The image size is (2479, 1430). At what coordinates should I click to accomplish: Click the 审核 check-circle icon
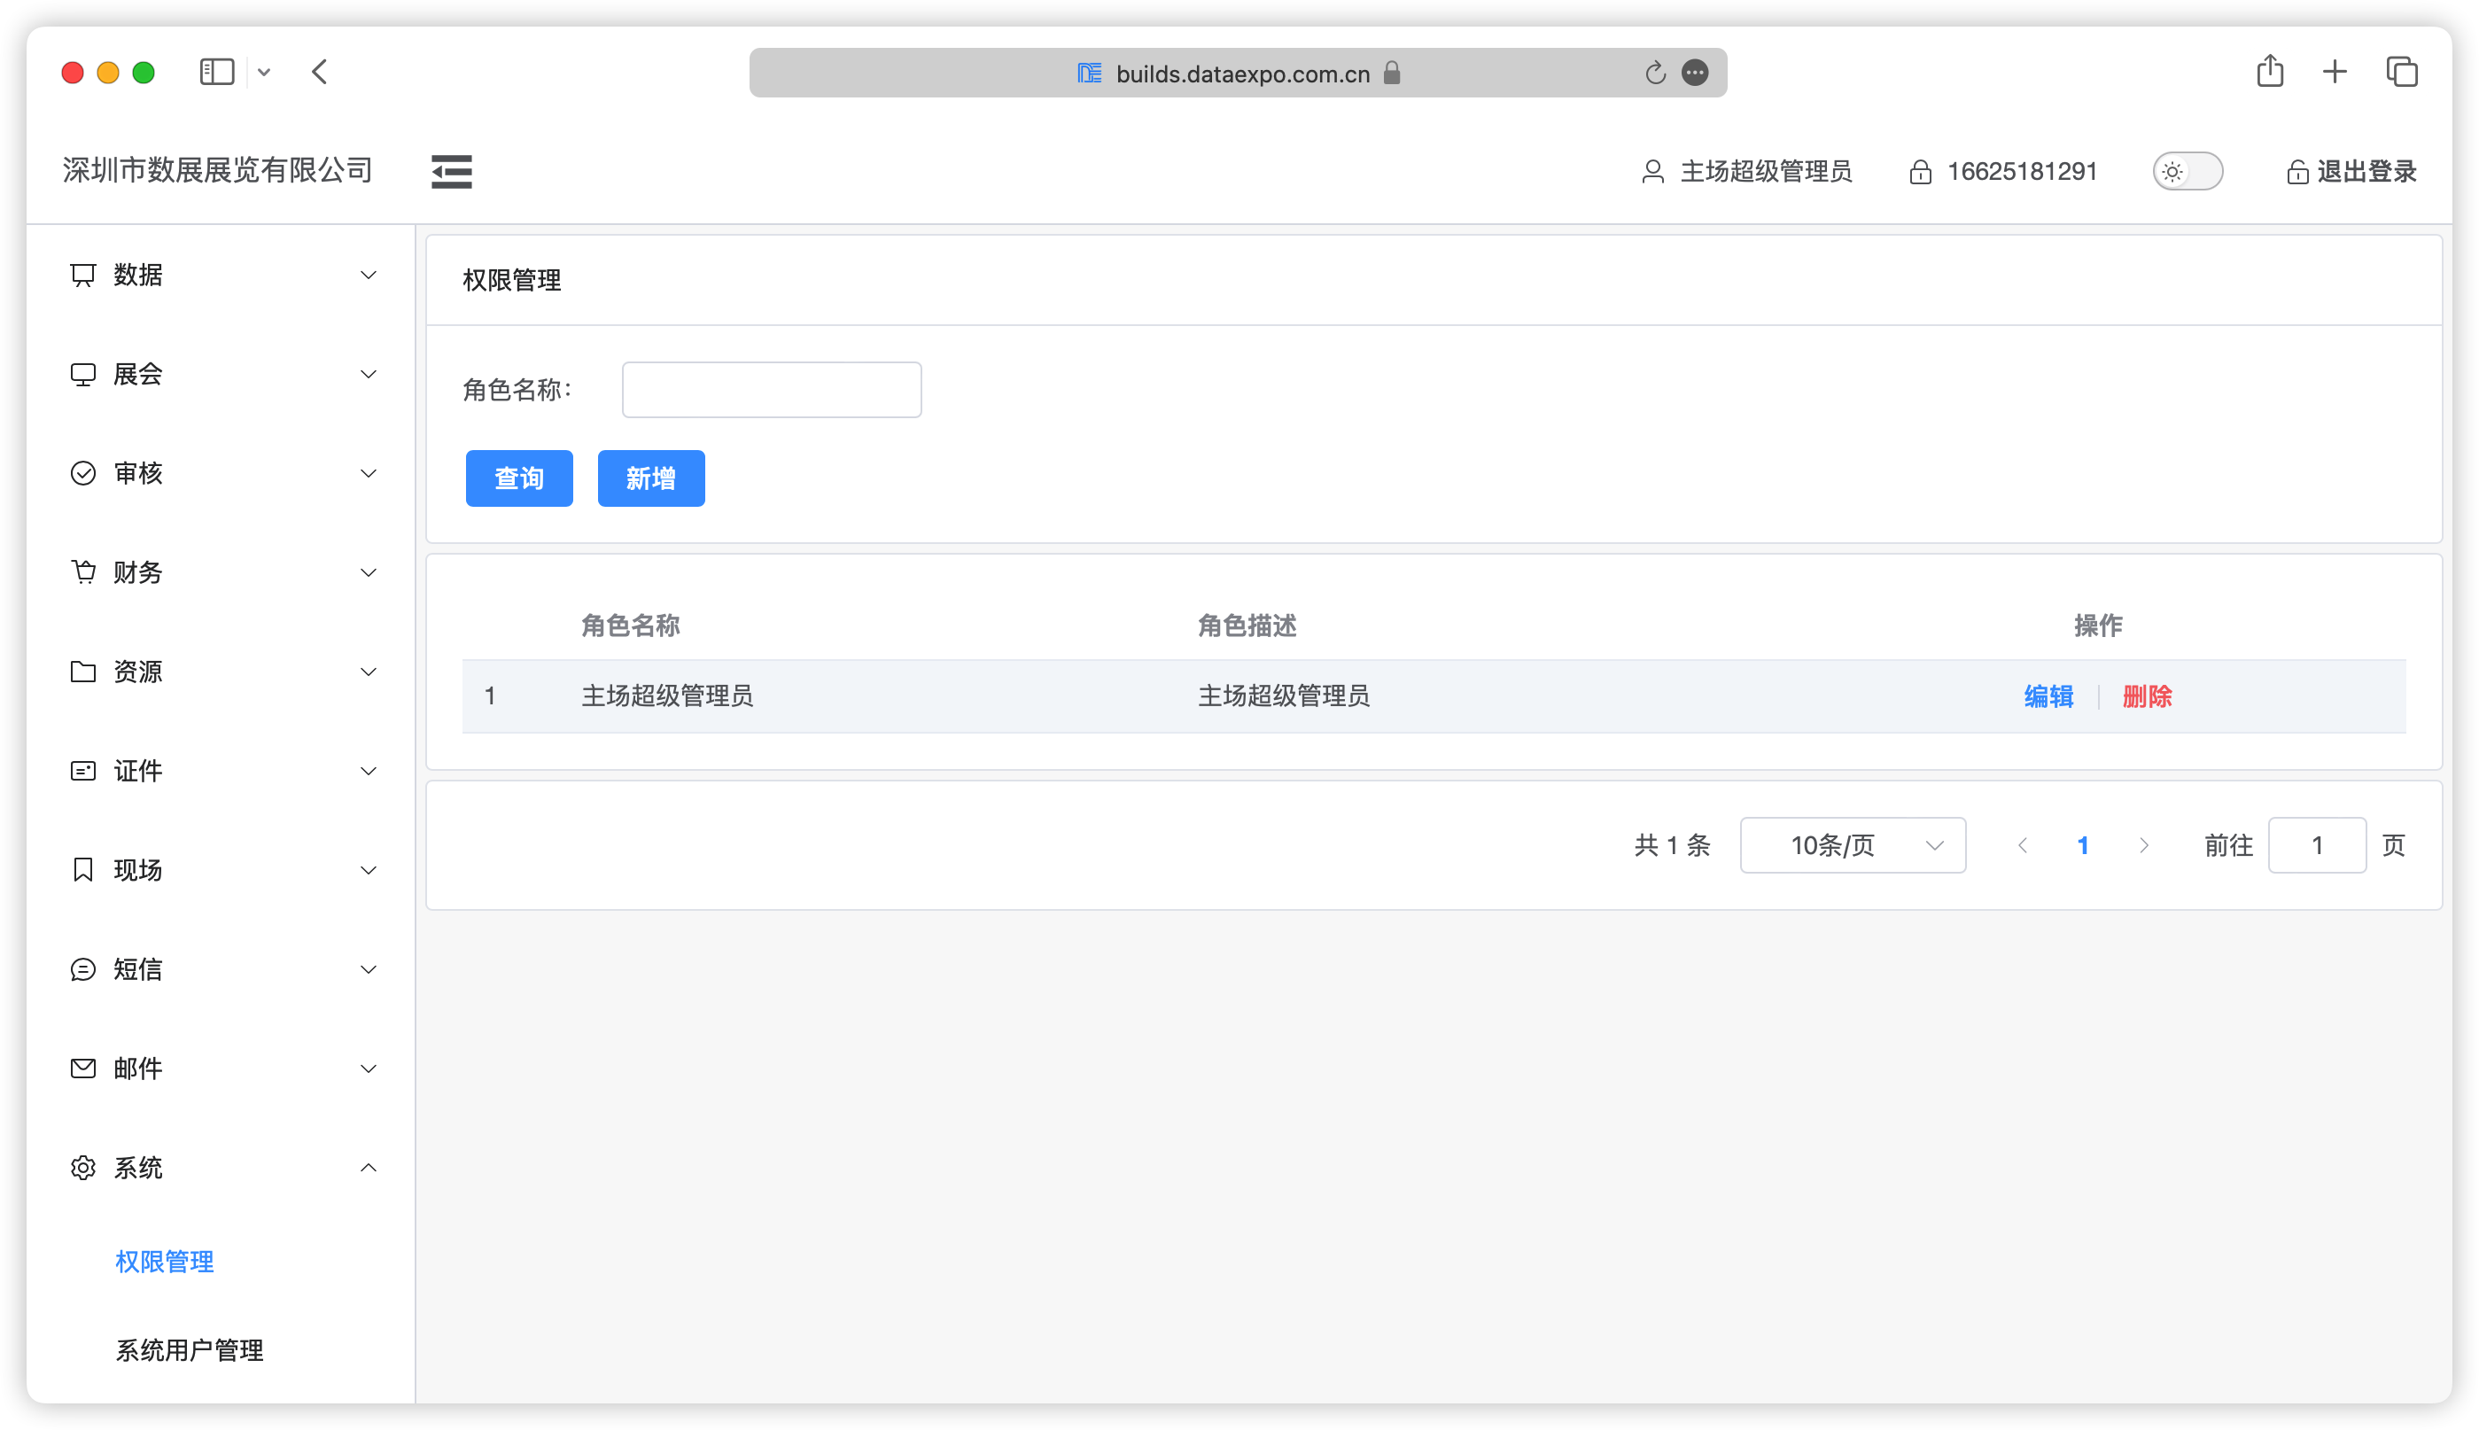tap(83, 473)
